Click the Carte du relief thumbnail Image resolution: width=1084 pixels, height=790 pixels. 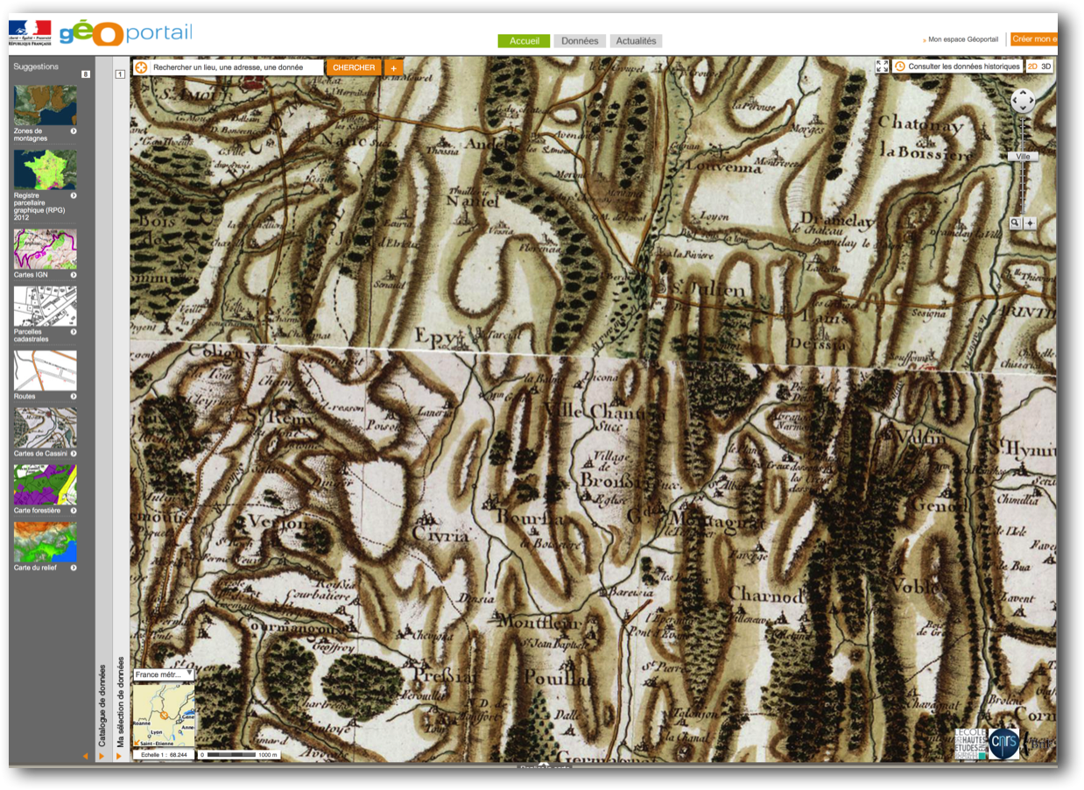pos(45,542)
